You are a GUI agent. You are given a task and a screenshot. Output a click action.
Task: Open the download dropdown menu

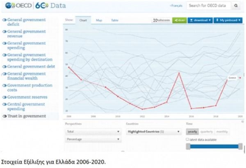[200, 20]
